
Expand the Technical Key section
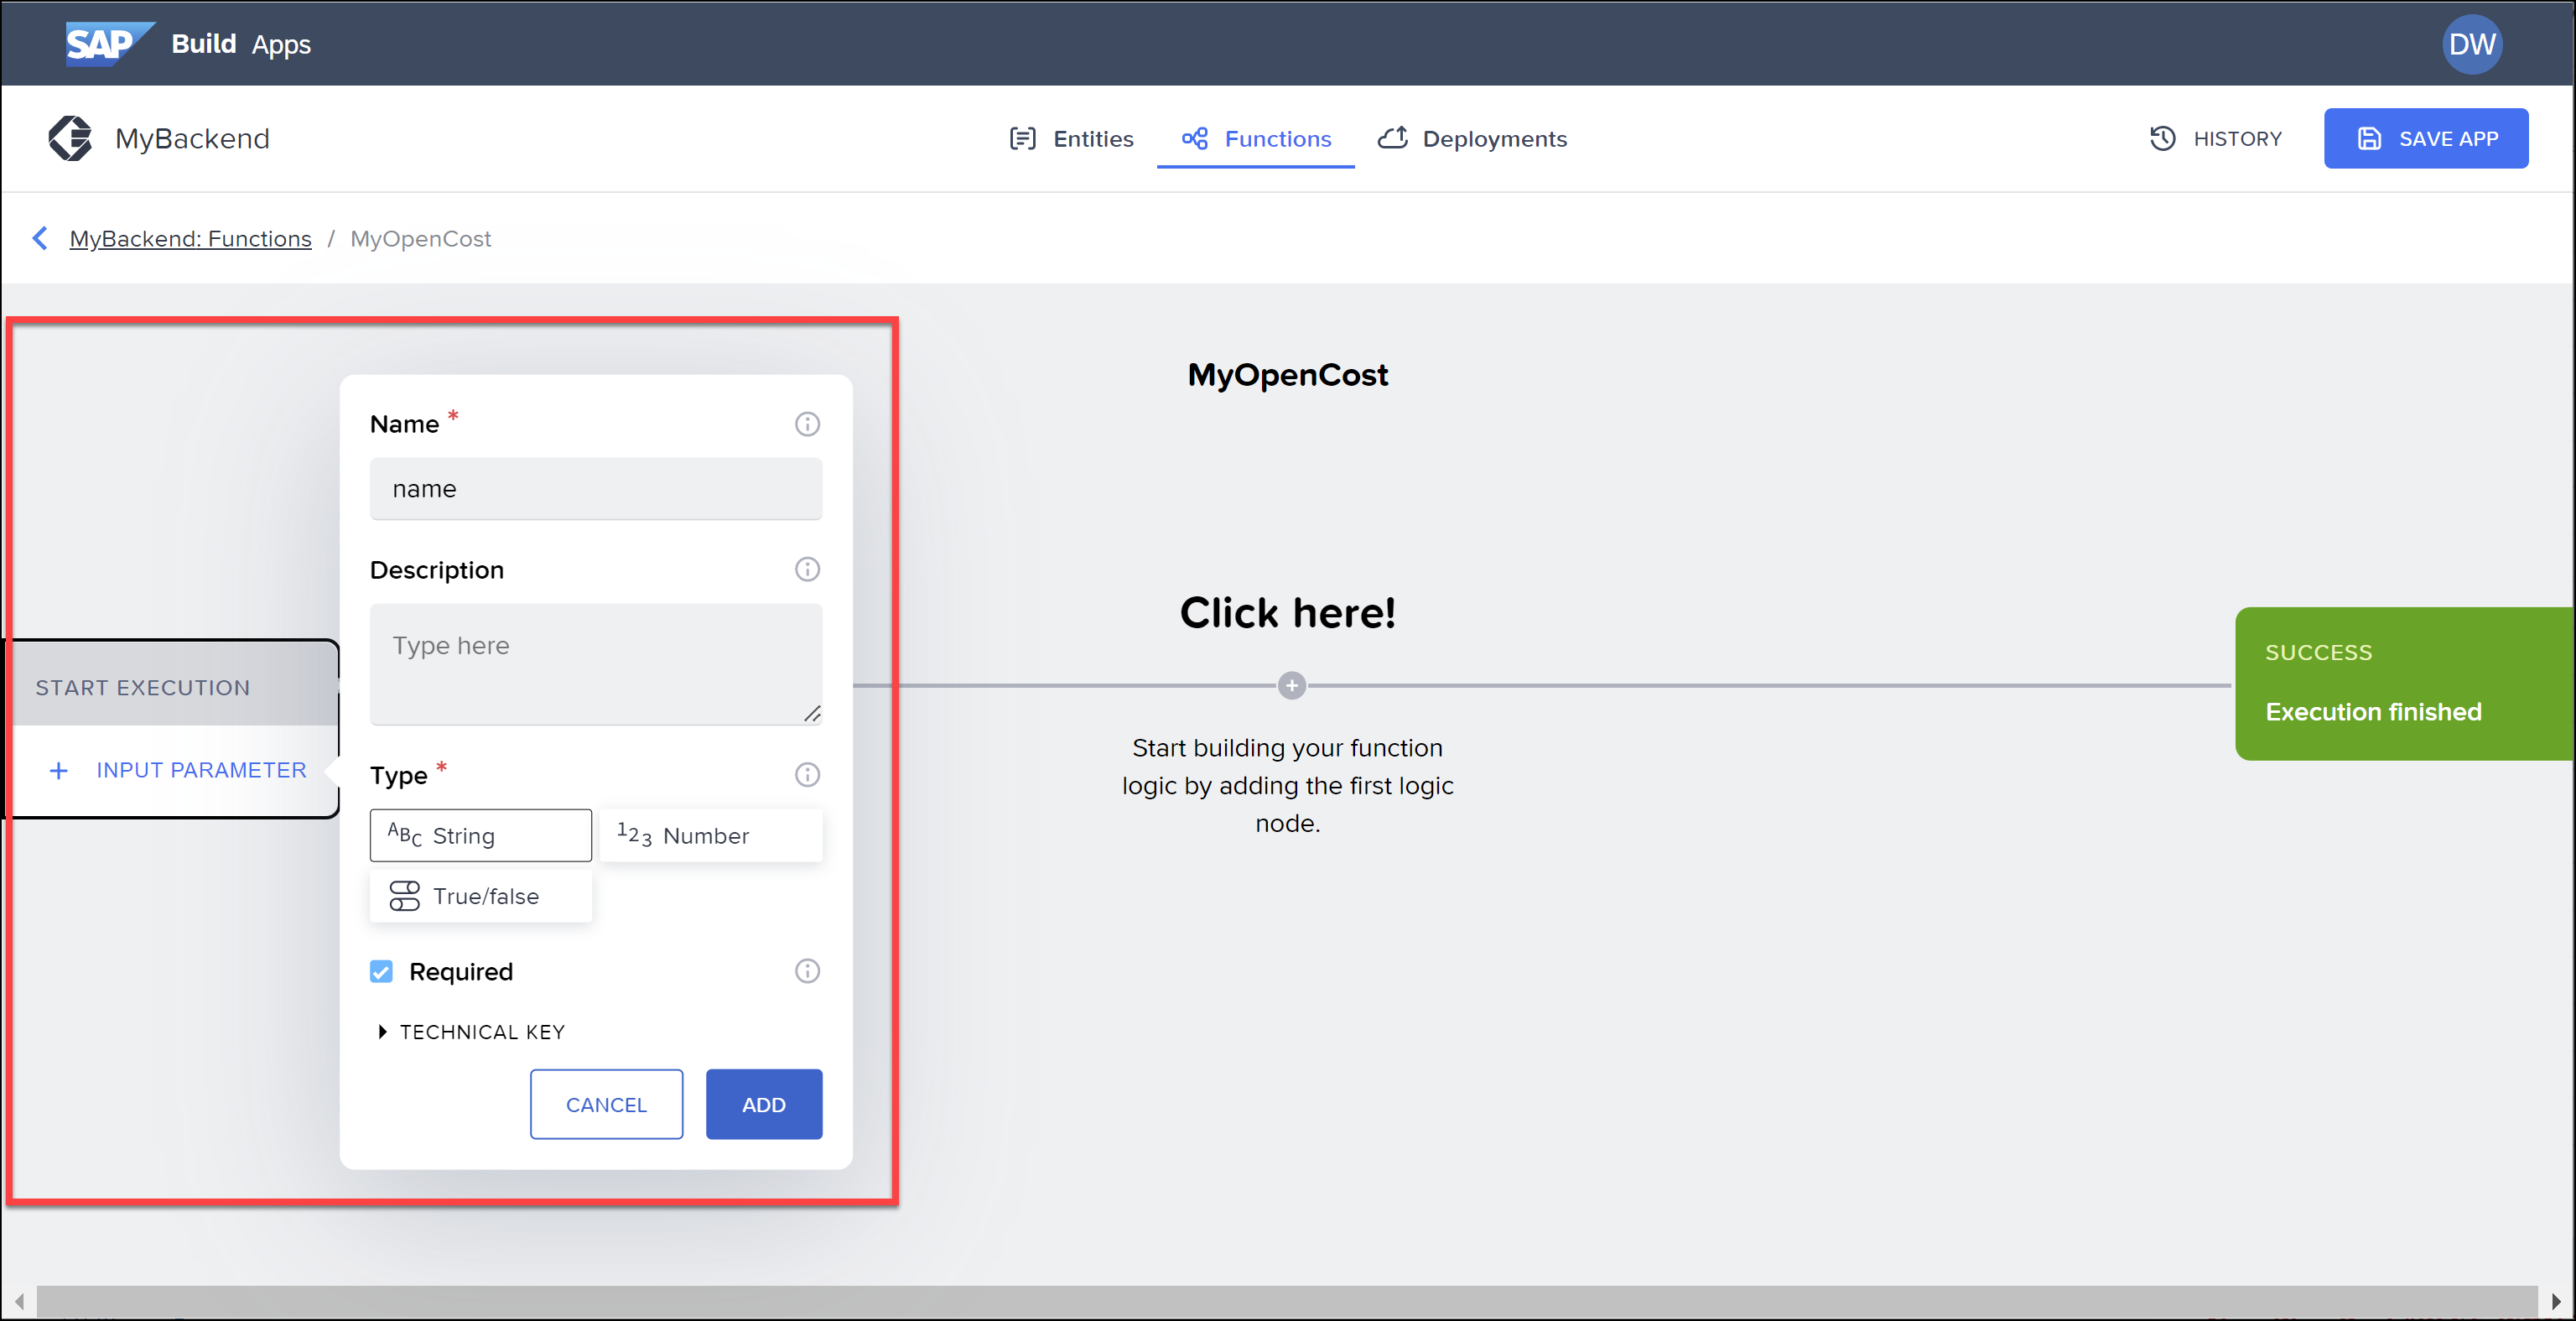[468, 1031]
